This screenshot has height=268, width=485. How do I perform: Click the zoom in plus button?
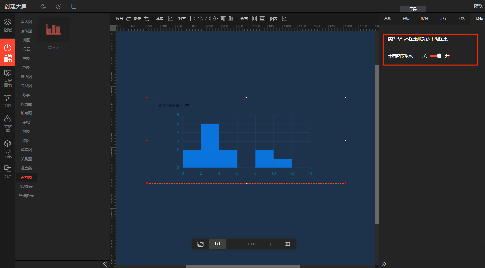(x=270, y=244)
